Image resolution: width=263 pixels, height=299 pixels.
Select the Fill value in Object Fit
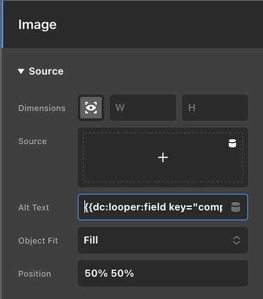pos(91,240)
